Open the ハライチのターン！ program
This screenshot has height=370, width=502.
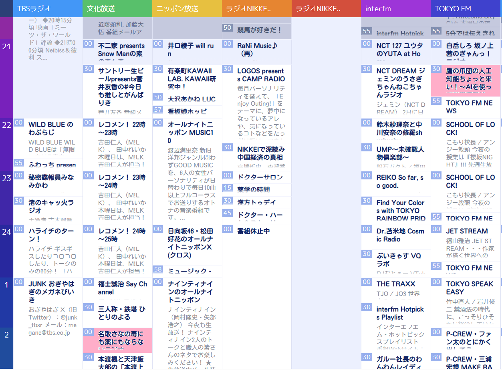(51, 235)
